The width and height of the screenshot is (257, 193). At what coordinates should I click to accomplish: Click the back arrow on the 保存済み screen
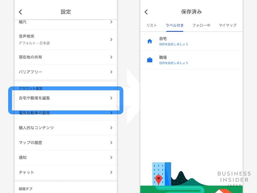click(146, 12)
